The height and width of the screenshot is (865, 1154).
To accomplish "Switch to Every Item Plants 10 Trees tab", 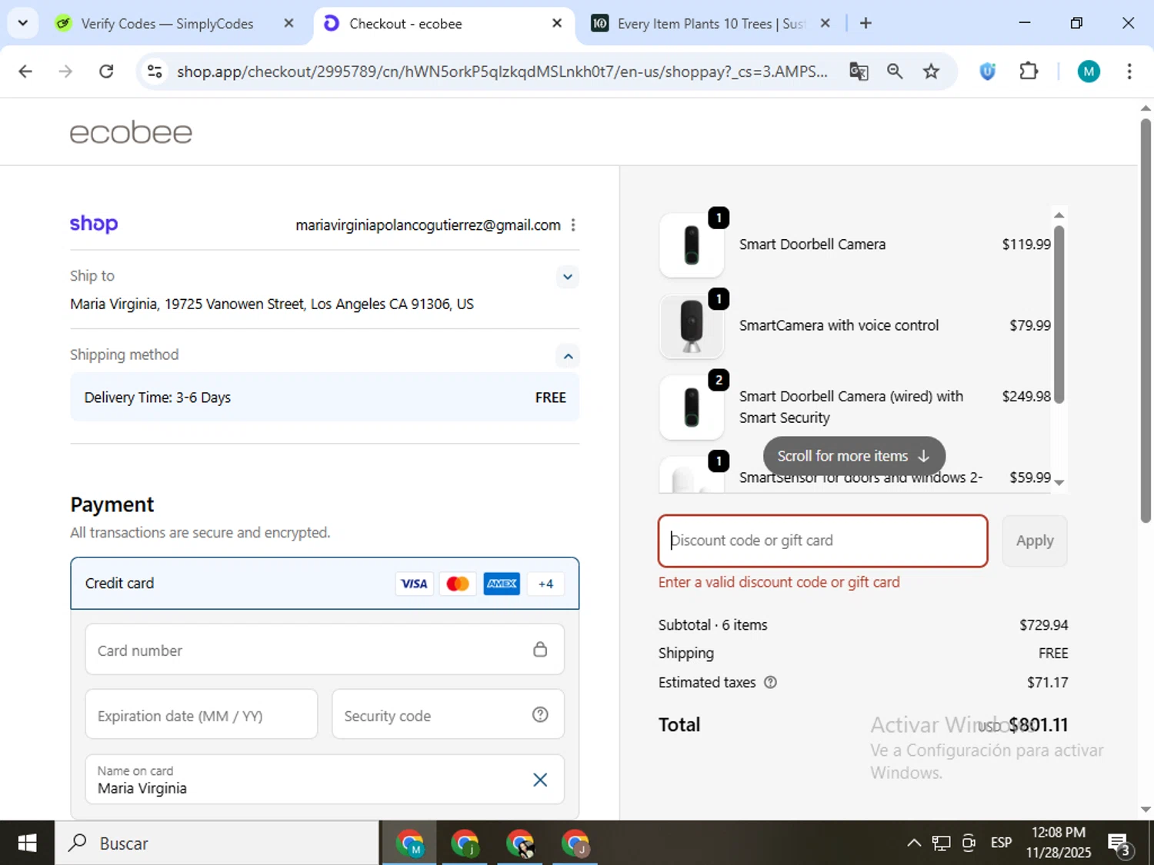I will coord(712,24).
